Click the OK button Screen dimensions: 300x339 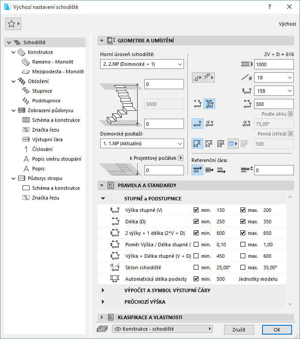tap(277, 329)
